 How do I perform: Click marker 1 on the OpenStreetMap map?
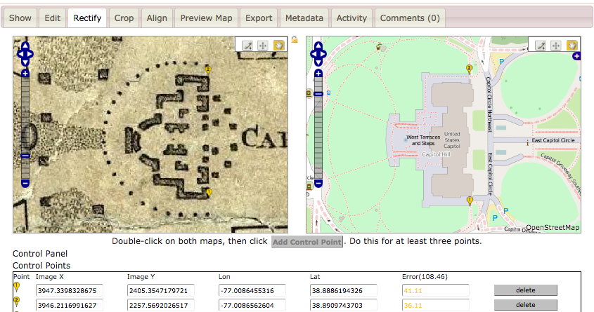tap(470, 201)
